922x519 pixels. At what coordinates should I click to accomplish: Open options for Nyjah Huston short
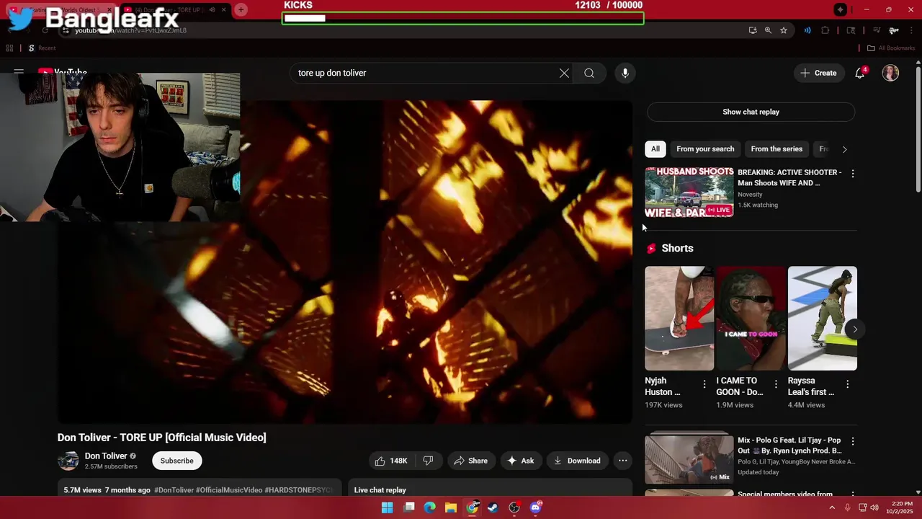click(704, 384)
